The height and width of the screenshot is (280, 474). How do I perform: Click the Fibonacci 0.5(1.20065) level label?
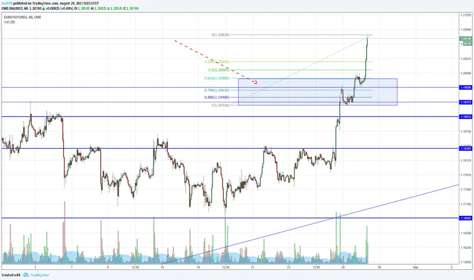(219, 70)
